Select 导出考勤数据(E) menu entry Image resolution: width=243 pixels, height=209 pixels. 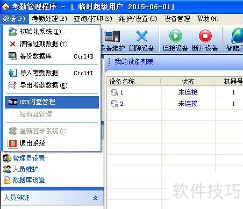(x=52, y=85)
